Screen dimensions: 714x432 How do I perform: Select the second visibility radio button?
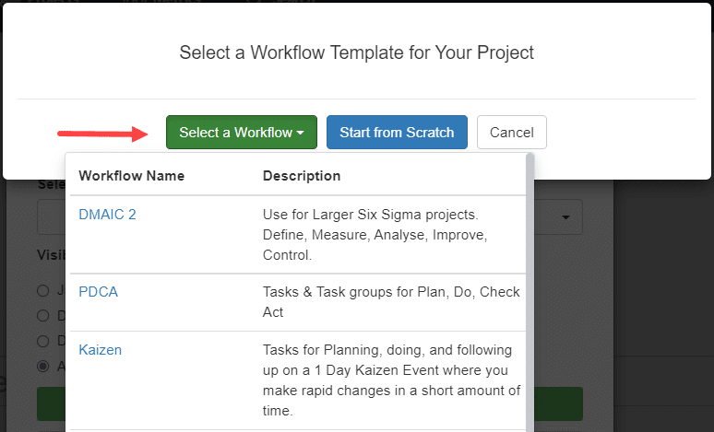tap(43, 316)
